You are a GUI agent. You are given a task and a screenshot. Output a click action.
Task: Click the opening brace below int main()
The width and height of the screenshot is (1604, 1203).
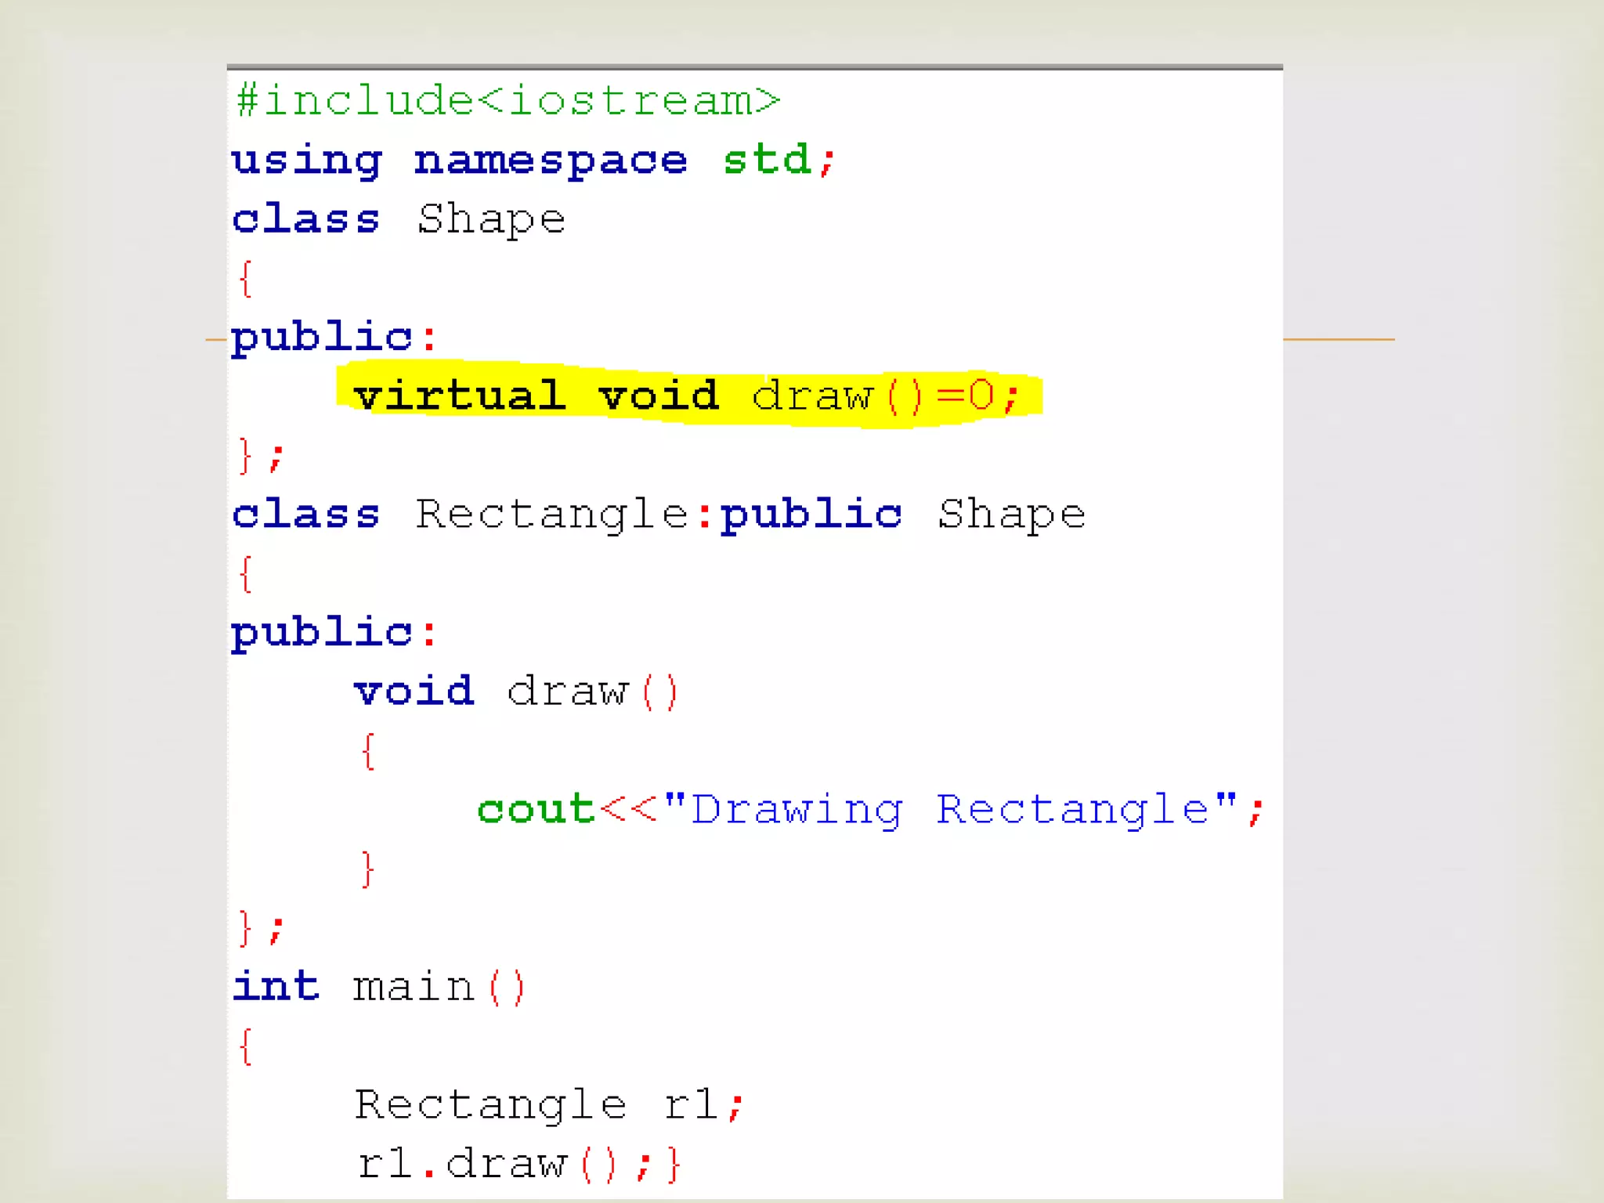point(246,1046)
